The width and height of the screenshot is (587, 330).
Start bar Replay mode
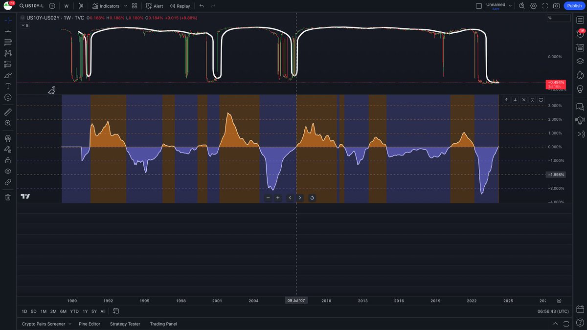180,6
